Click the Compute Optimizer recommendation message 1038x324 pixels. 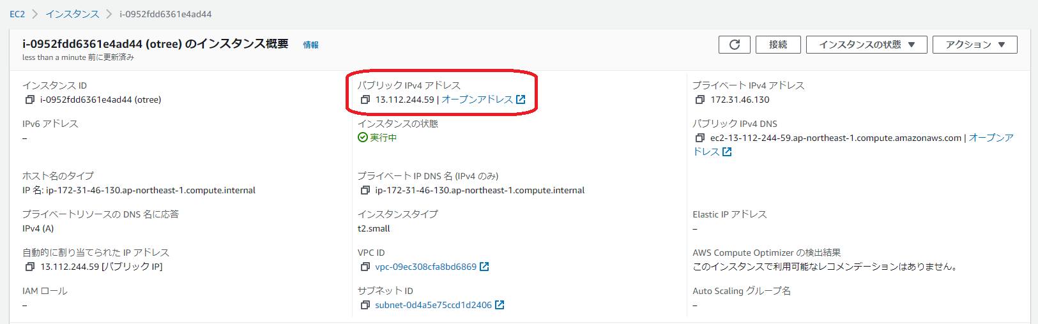[827, 267]
